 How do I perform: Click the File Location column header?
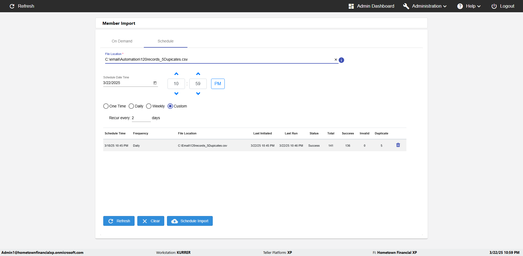(187, 133)
